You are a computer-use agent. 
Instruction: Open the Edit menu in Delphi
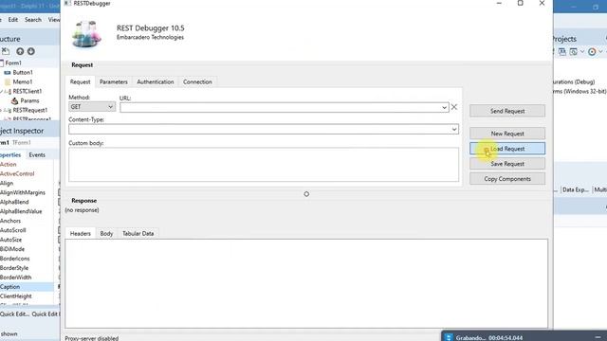tap(13, 19)
